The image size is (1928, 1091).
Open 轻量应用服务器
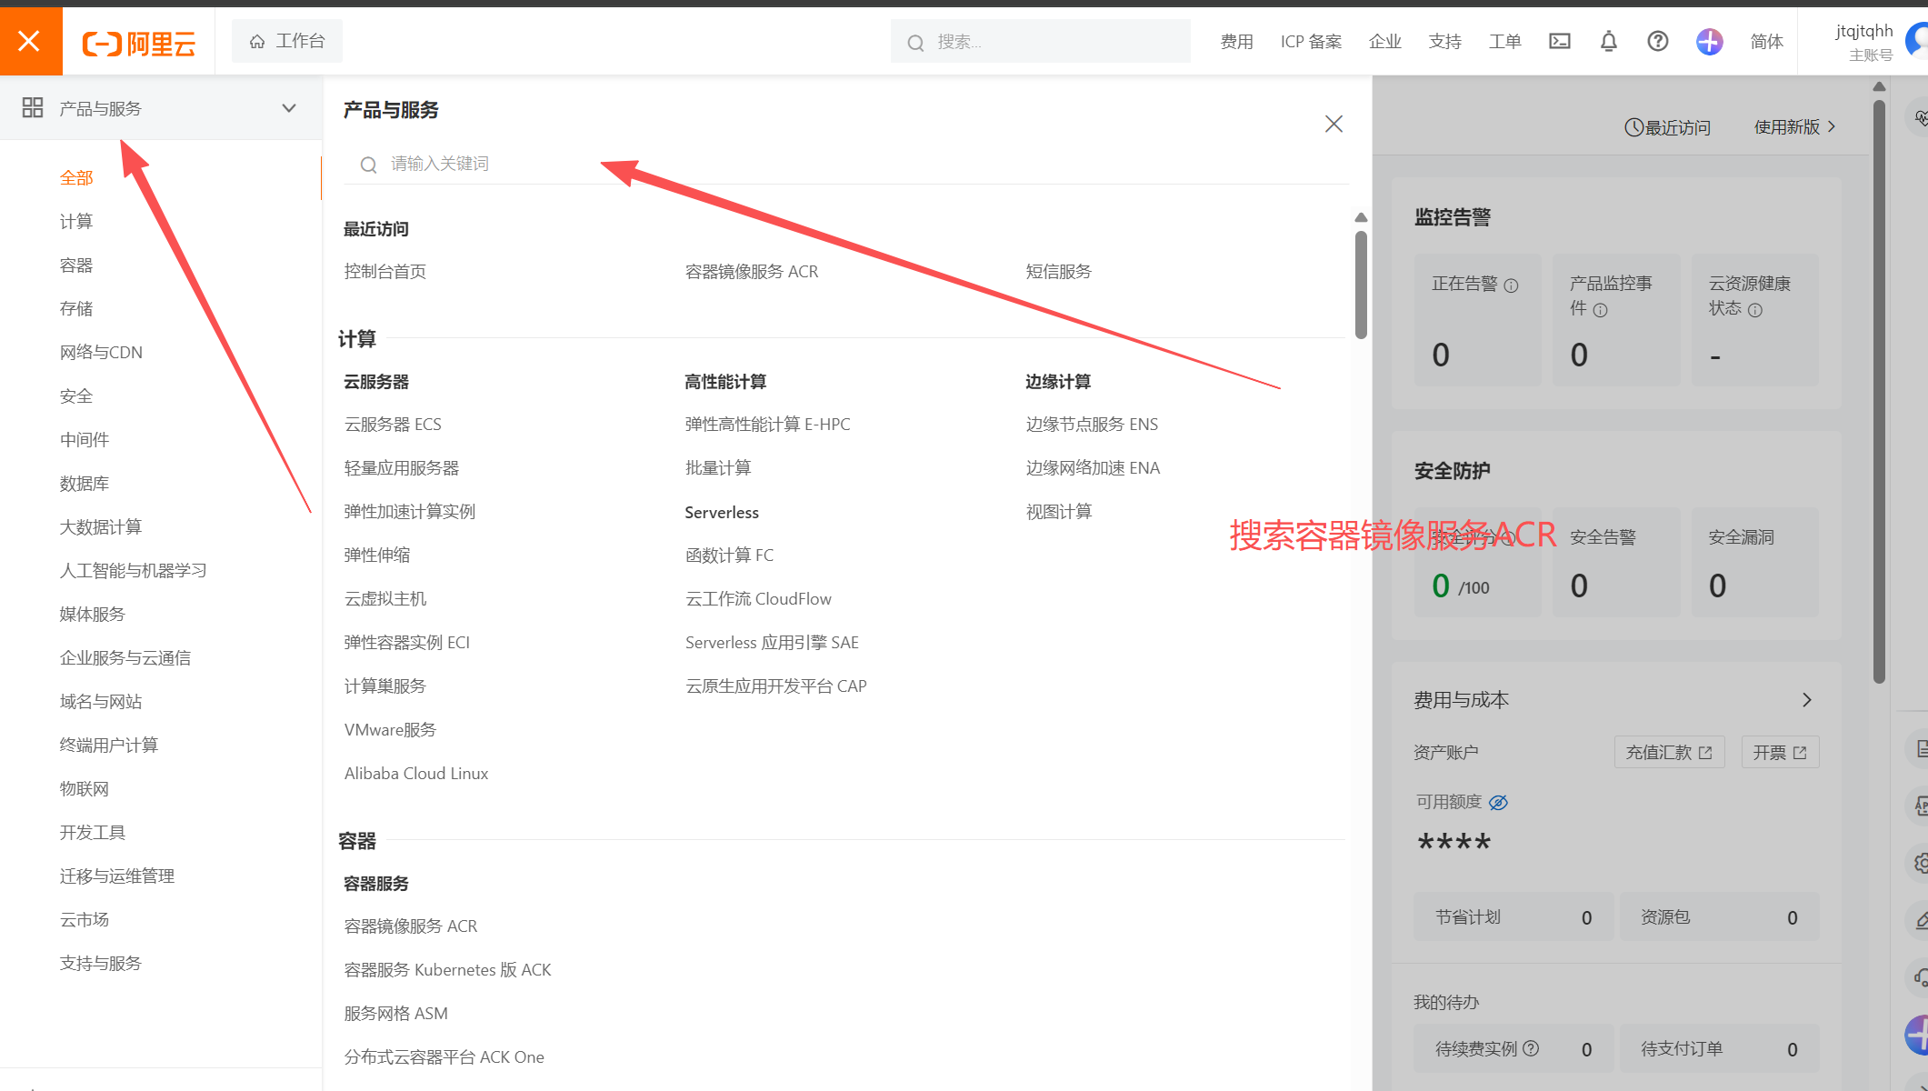(402, 468)
